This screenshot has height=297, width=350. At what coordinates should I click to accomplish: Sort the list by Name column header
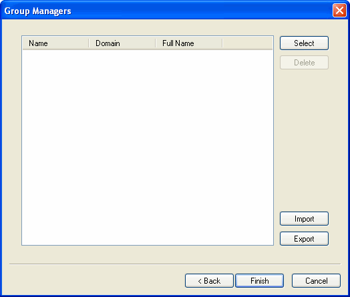coord(55,43)
